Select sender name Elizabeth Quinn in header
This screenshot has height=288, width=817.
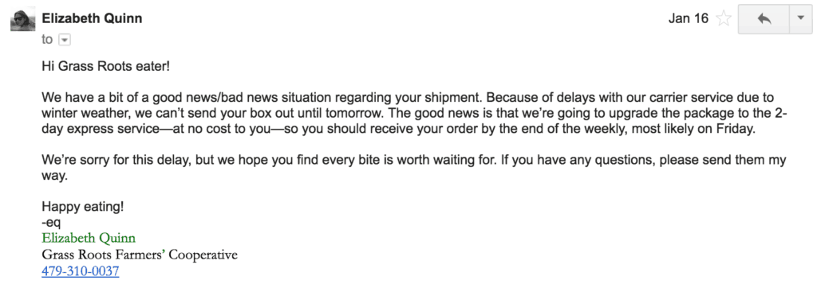(x=92, y=19)
